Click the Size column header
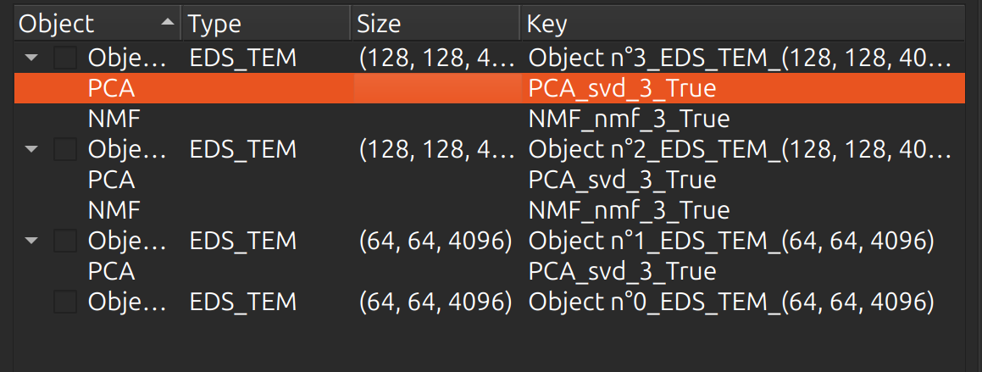Image resolution: width=982 pixels, height=372 pixels. (436, 24)
